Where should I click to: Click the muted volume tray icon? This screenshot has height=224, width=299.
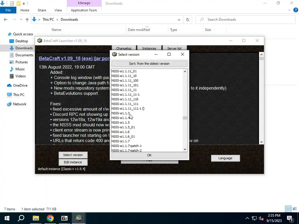coord(261,218)
